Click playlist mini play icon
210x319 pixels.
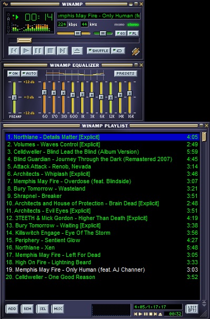coord(141,314)
